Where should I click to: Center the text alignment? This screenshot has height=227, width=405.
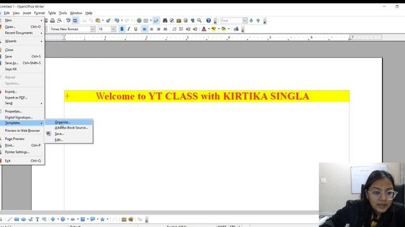(152, 29)
